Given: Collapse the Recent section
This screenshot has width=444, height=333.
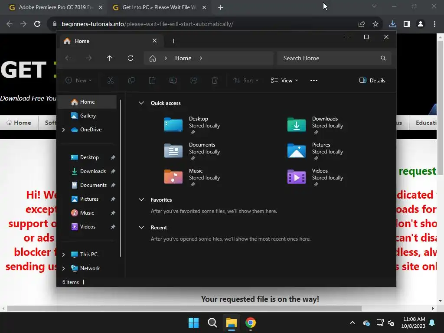Looking at the screenshot, I should click(141, 227).
